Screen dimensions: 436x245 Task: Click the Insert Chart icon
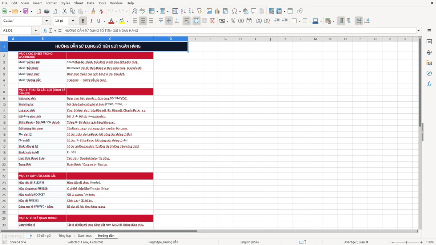coord(217,11)
